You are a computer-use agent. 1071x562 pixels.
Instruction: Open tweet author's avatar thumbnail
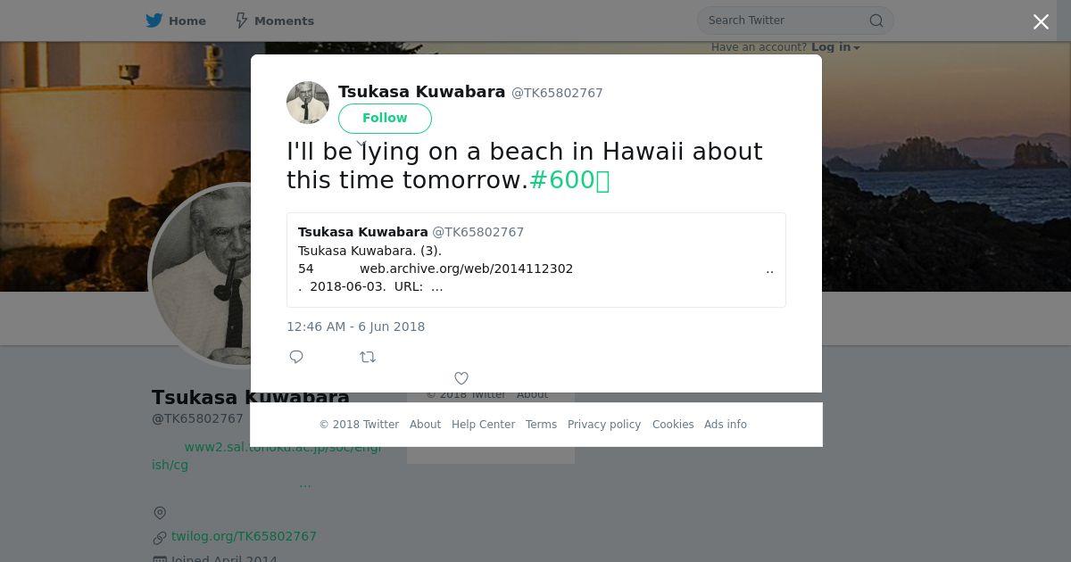(308, 103)
